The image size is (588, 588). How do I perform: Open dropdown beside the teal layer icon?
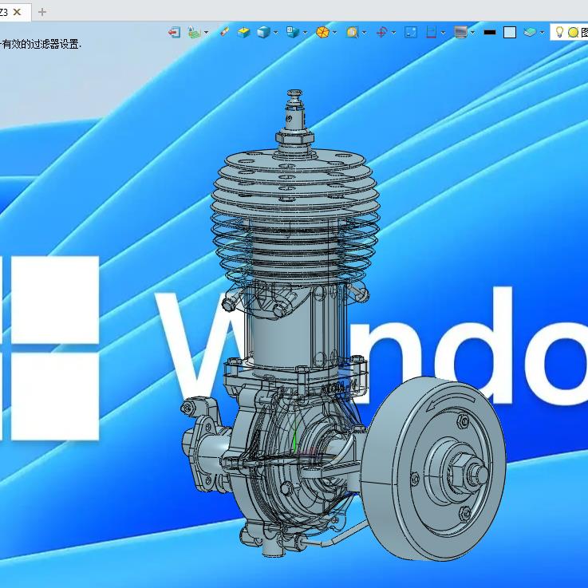point(543,33)
